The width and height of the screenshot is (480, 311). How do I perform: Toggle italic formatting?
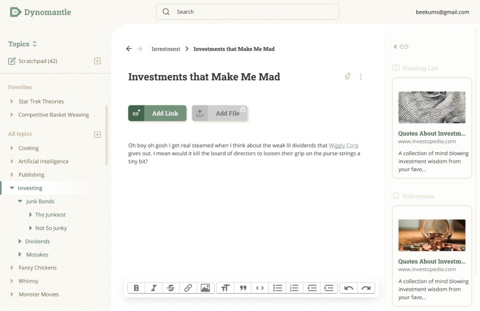(x=153, y=288)
